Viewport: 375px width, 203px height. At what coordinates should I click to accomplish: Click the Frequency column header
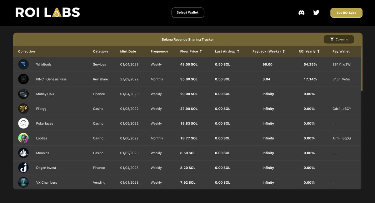click(x=159, y=51)
